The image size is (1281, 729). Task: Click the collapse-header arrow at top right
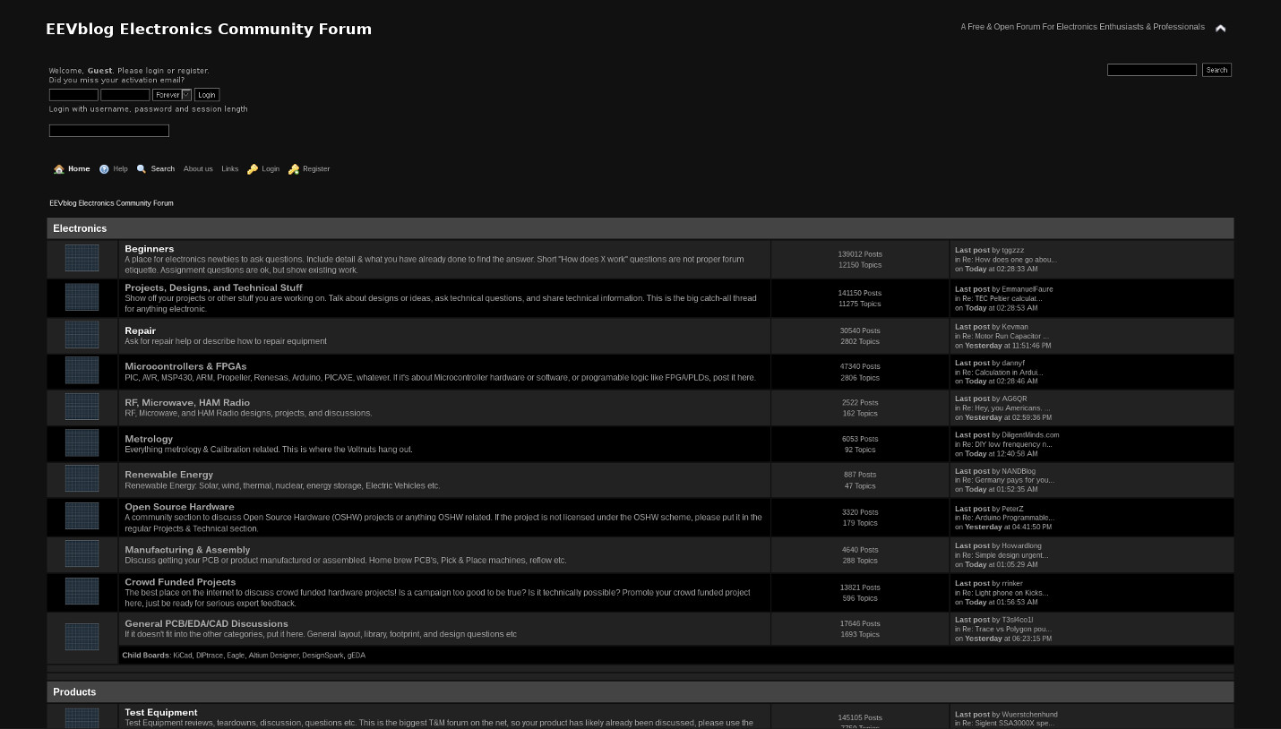1220,28
